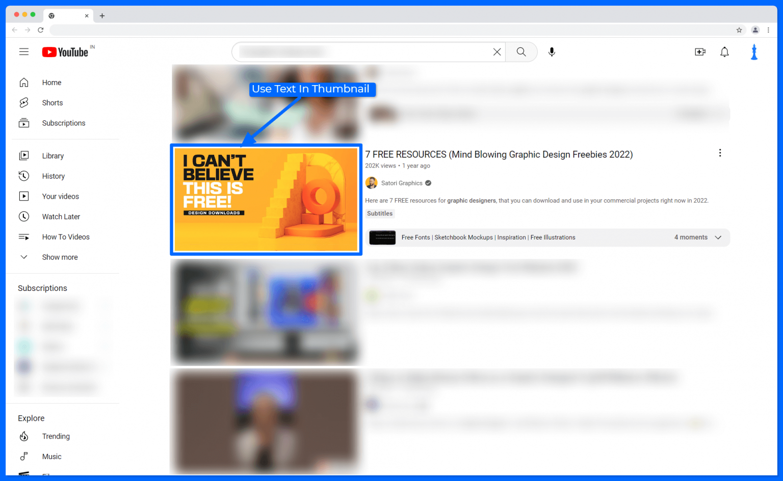Select Subscriptions in the sidebar

[x=63, y=123]
